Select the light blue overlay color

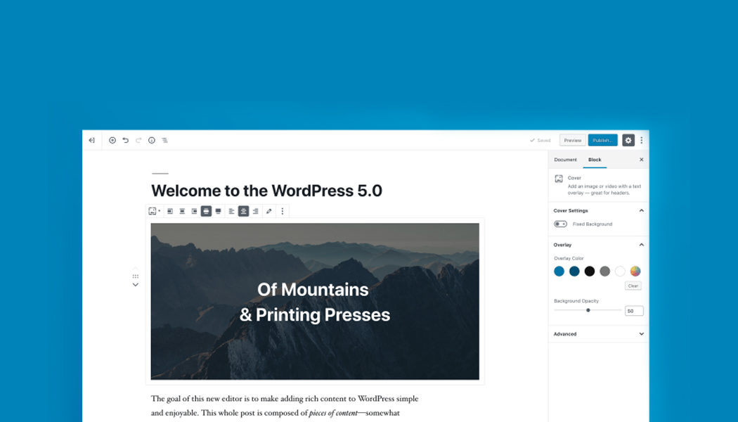point(559,271)
